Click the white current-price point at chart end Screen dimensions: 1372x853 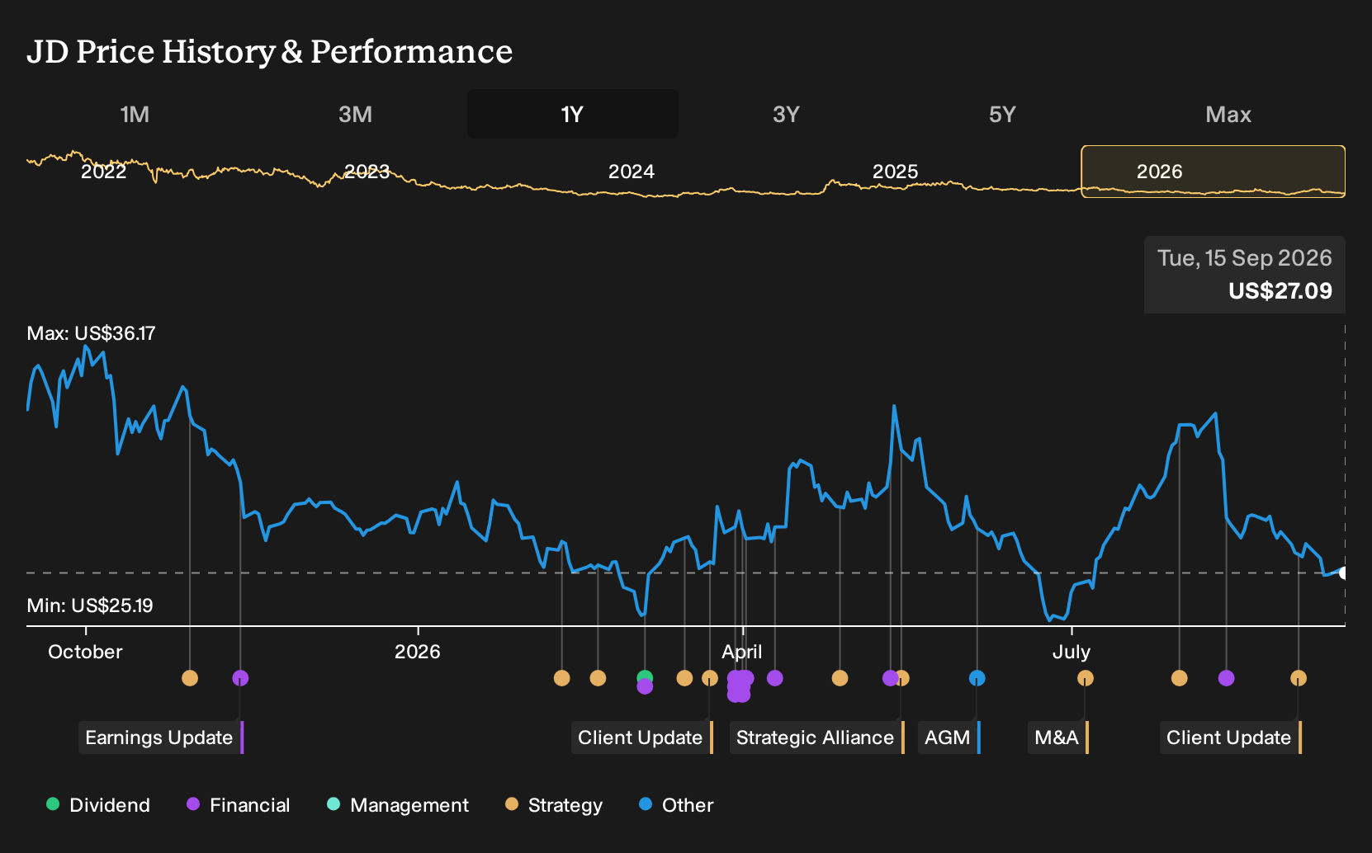[1344, 573]
